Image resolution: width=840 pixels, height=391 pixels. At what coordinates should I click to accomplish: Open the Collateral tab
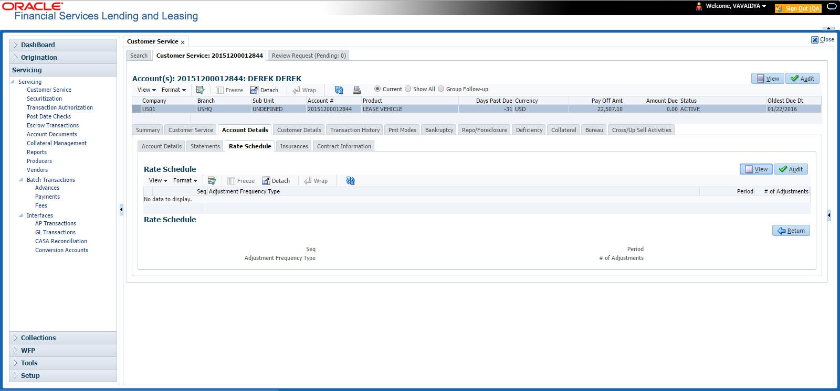[563, 130]
